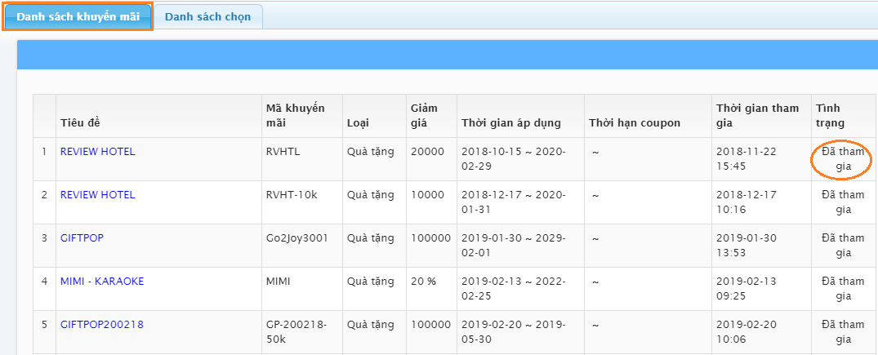Click the 20 % discount value
This screenshot has width=878, height=355.
point(423,281)
